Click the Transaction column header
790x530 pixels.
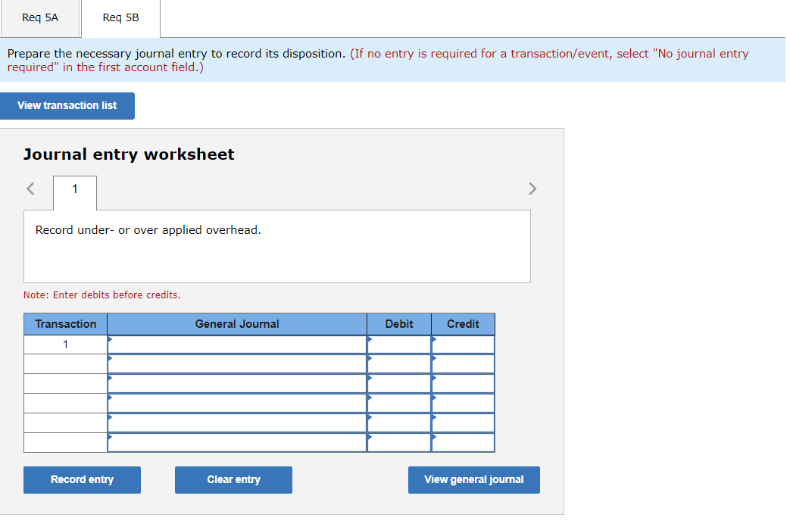coord(65,324)
